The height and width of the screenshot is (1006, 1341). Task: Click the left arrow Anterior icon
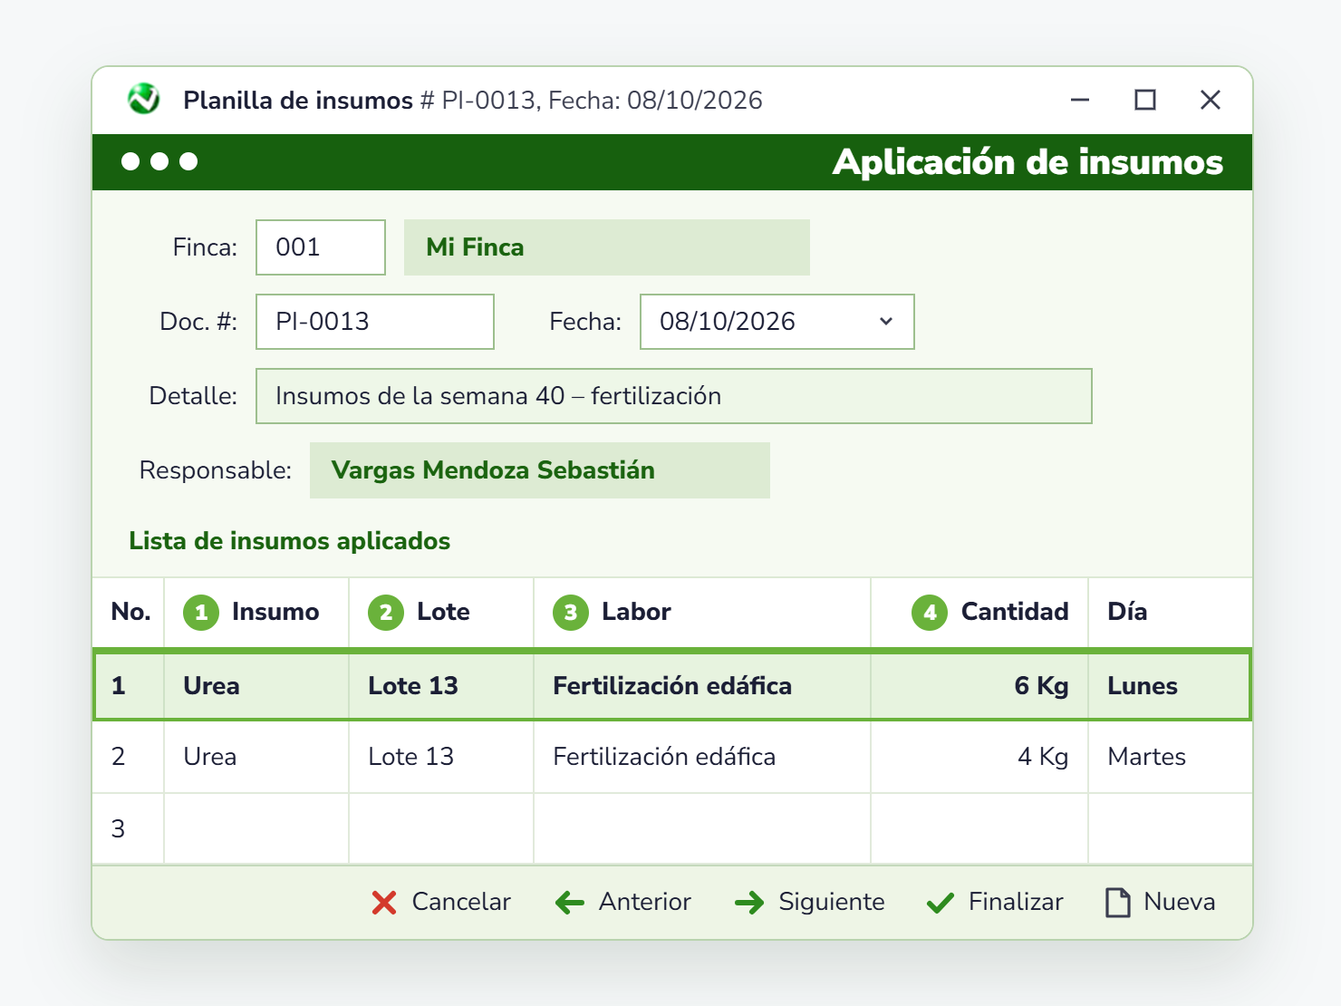pyautogui.click(x=570, y=903)
